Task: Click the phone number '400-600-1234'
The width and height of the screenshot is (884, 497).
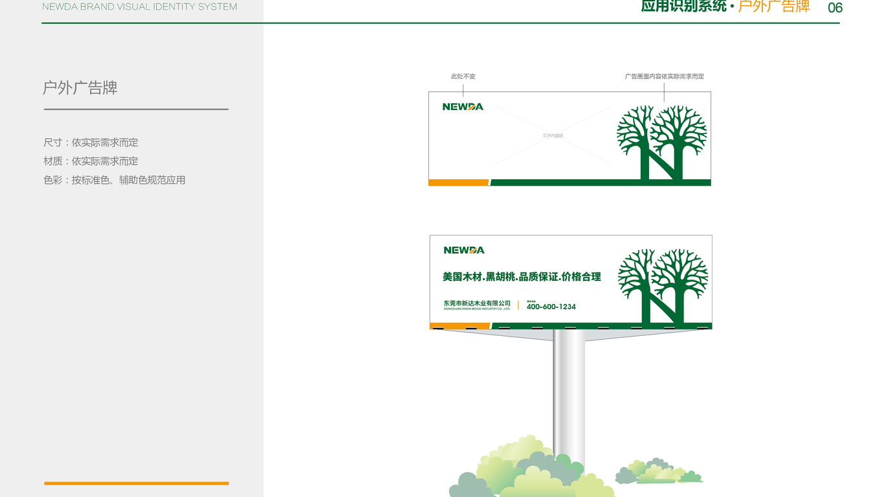Action: click(551, 307)
